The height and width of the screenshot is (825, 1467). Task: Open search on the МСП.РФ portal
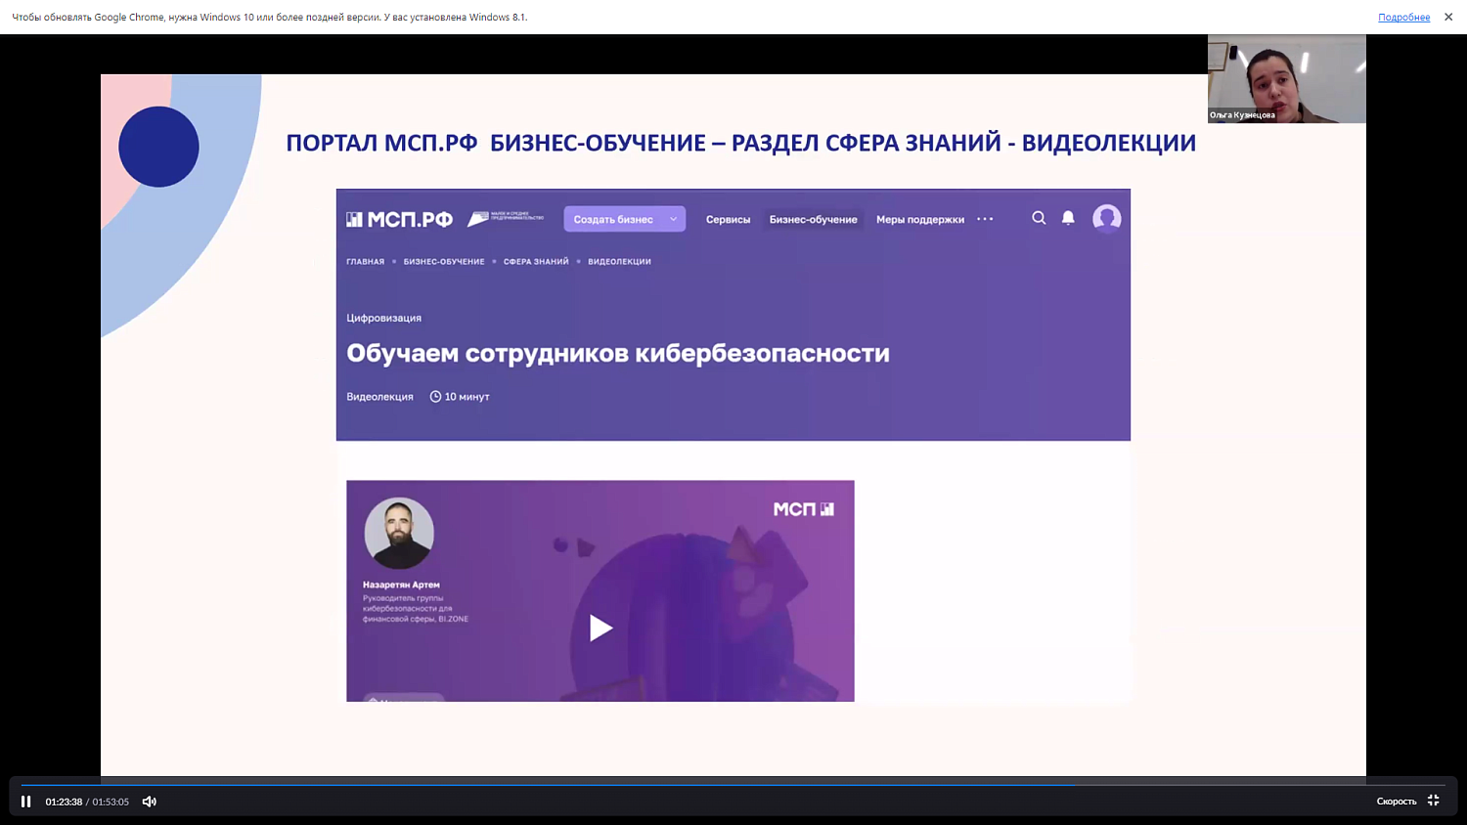[x=1039, y=218]
